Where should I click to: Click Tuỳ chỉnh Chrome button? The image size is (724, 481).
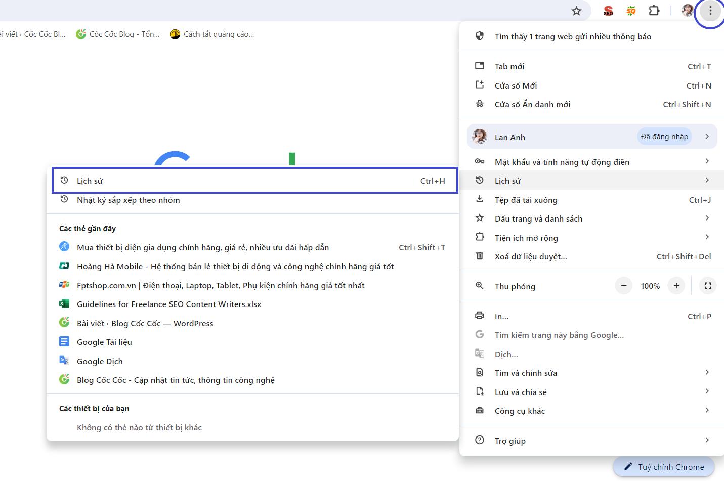(x=664, y=467)
